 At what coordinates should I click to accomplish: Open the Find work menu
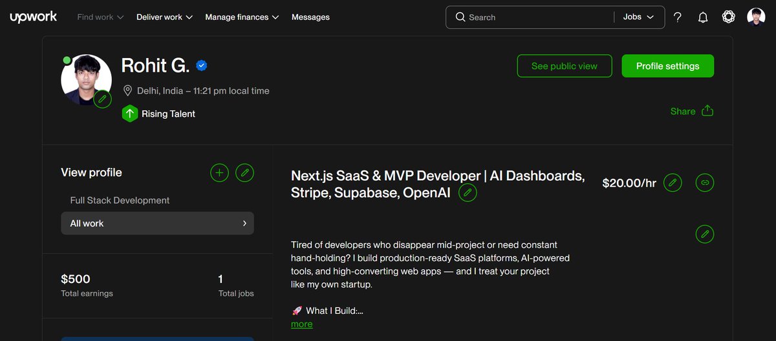(100, 17)
